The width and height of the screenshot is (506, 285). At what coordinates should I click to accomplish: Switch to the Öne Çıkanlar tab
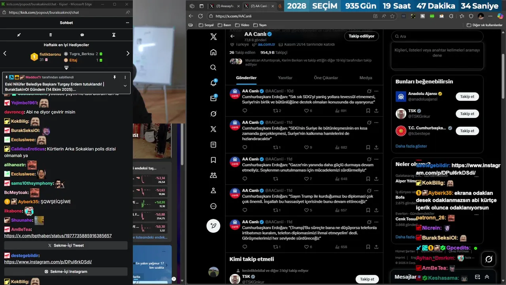point(326,78)
